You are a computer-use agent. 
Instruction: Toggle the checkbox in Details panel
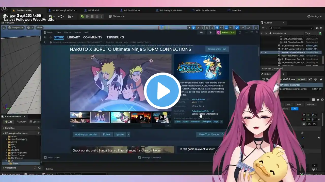[303, 138]
